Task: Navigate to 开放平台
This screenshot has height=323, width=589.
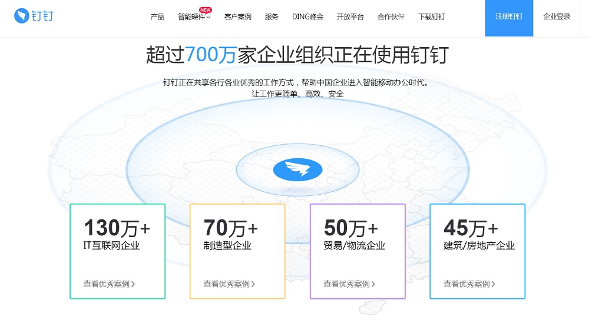Action: pos(350,16)
